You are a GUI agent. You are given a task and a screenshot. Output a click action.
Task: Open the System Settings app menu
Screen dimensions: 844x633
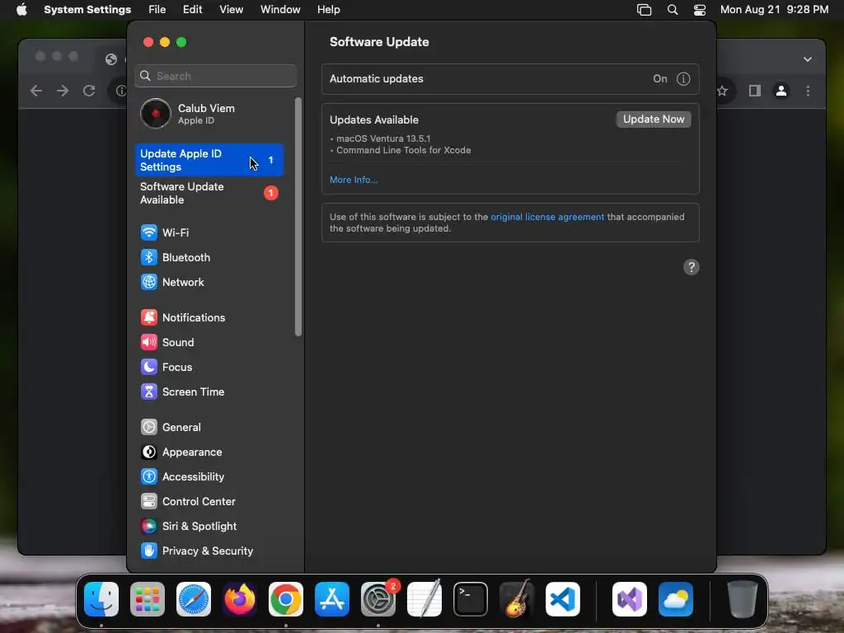point(87,10)
